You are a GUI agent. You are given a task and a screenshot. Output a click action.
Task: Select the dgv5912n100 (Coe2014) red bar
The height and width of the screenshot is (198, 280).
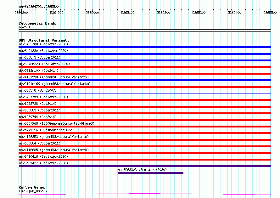click(x=145, y=74)
